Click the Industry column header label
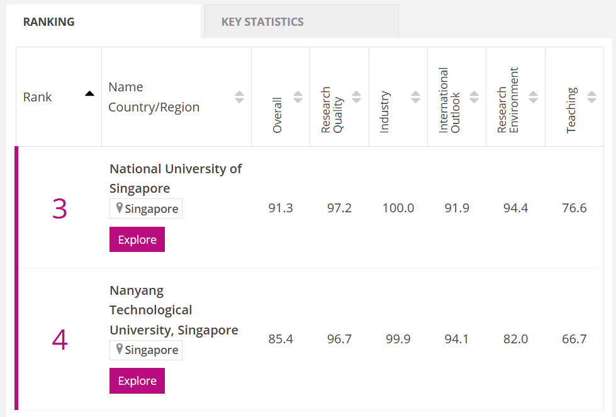This screenshot has width=616, height=417. [384, 112]
